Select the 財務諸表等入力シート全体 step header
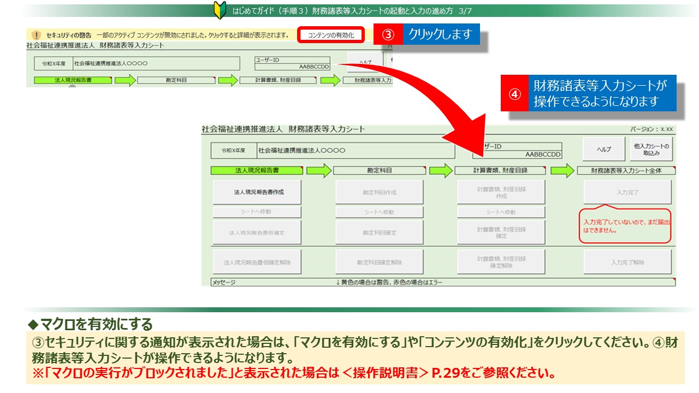This screenshot has width=699, height=393. point(626,170)
